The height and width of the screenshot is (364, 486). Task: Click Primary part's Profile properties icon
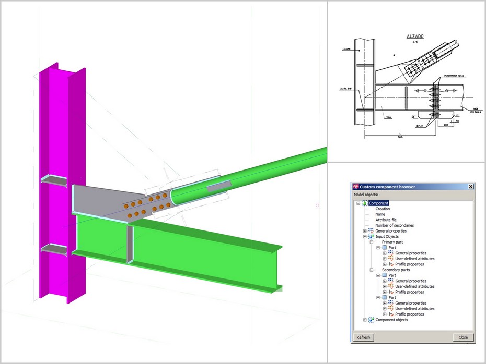click(x=391, y=264)
